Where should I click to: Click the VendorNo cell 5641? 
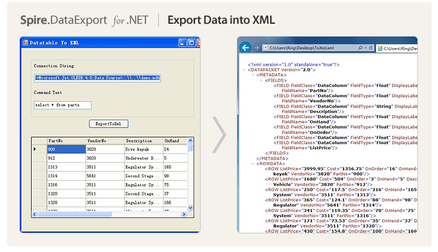[x=105, y=175]
